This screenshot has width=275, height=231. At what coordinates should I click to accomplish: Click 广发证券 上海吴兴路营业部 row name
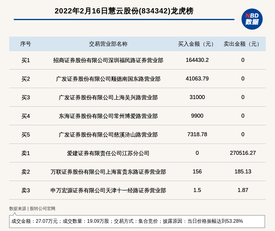[x=108, y=98]
